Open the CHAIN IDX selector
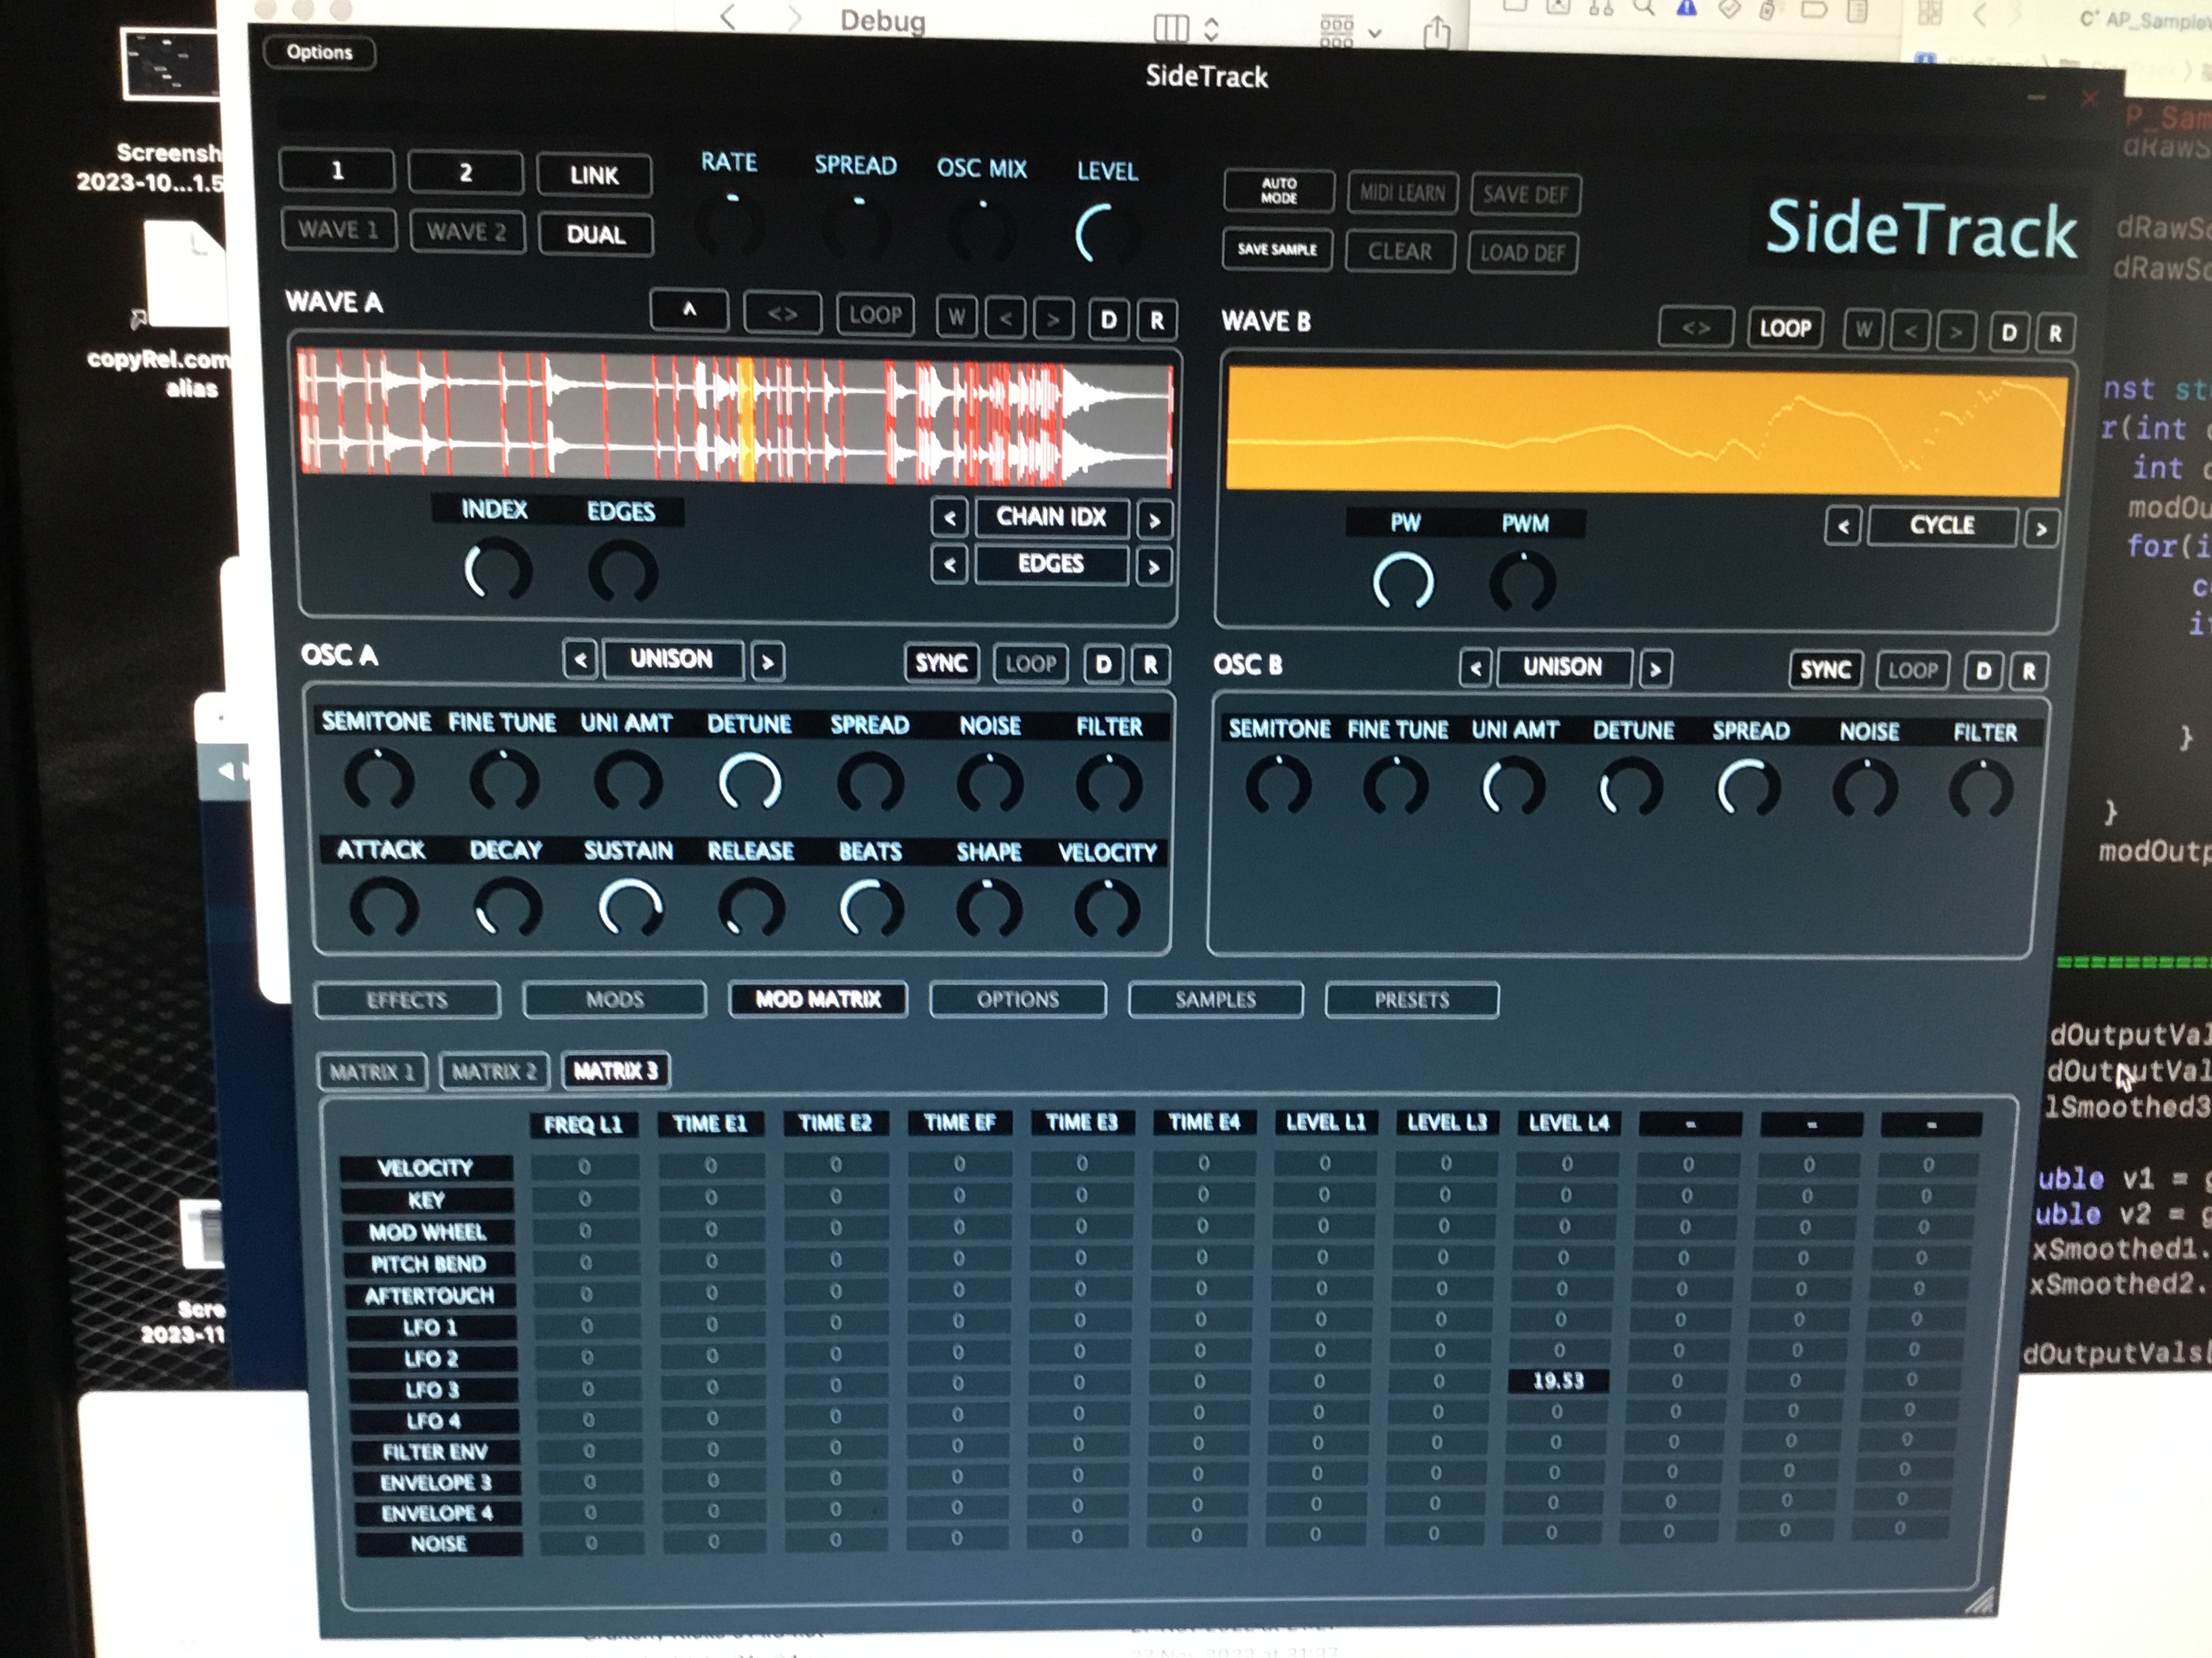The height and width of the screenshot is (1658, 2212). (x=1051, y=517)
